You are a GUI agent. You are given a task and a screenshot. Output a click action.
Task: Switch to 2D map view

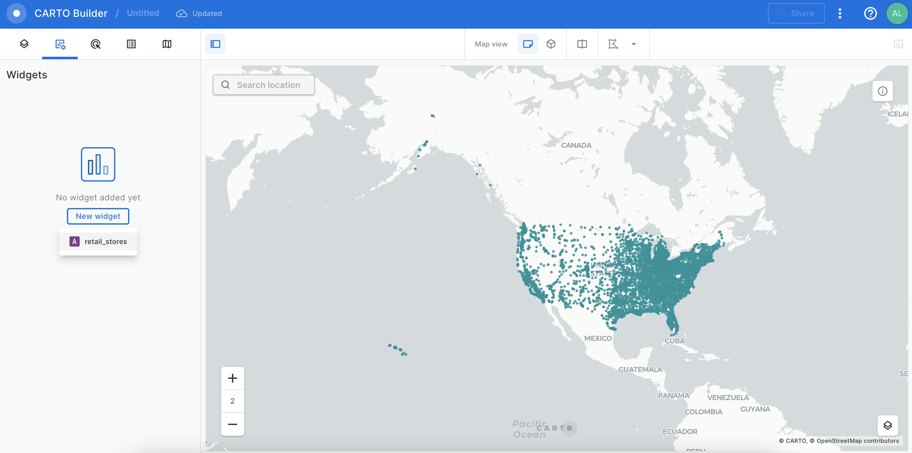point(527,44)
